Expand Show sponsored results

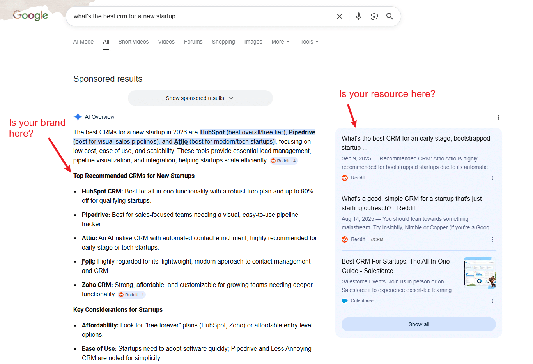tap(200, 98)
